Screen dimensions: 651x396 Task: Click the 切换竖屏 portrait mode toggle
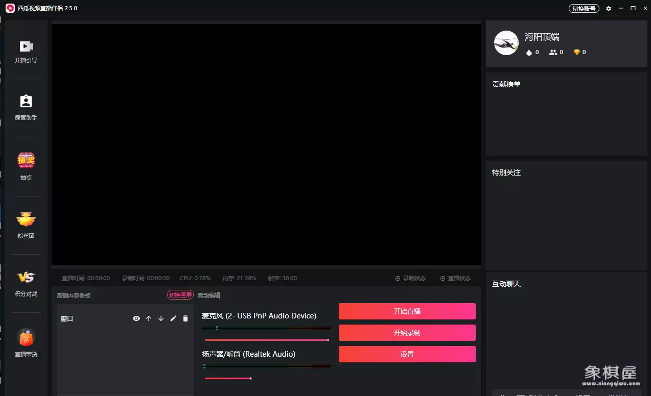(180, 295)
